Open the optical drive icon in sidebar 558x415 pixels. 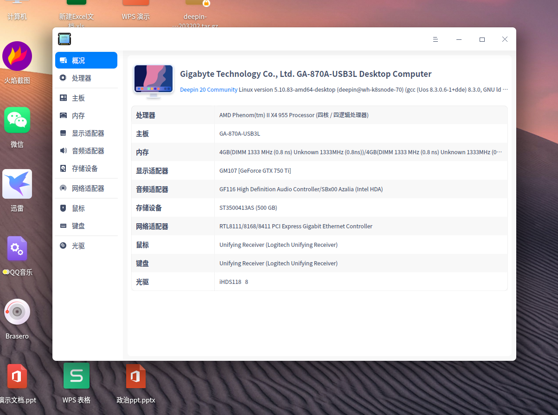click(63, 246)
